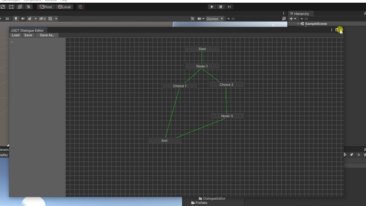Open the custom editor tools icon
366x206 pixels.
29,7
